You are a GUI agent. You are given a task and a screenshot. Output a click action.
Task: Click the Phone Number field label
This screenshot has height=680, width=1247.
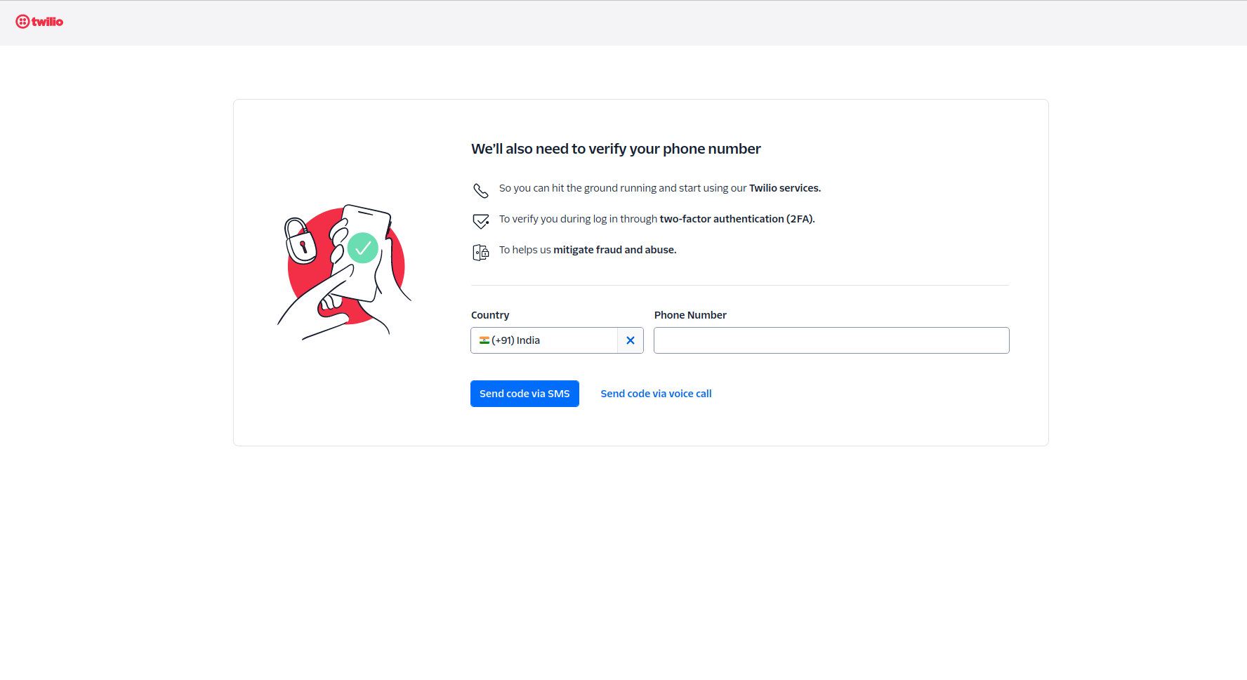click(x=690, y=315)
